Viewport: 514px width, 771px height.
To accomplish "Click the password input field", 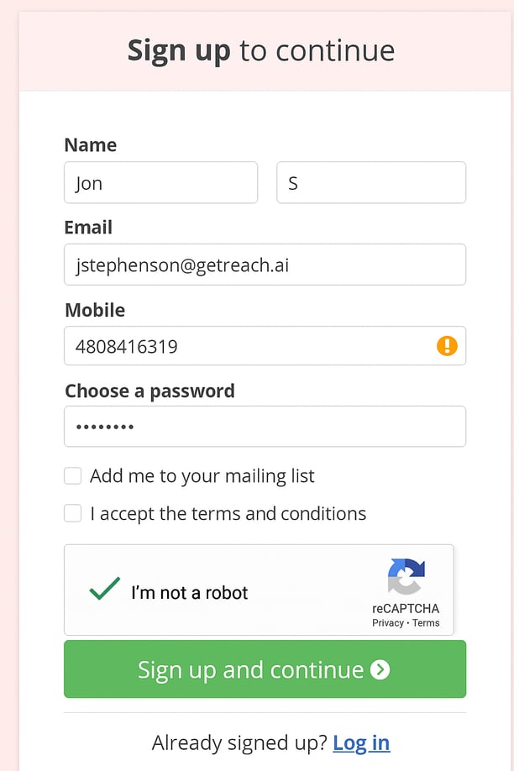I will pyautogui.click(x=265, y=427).
